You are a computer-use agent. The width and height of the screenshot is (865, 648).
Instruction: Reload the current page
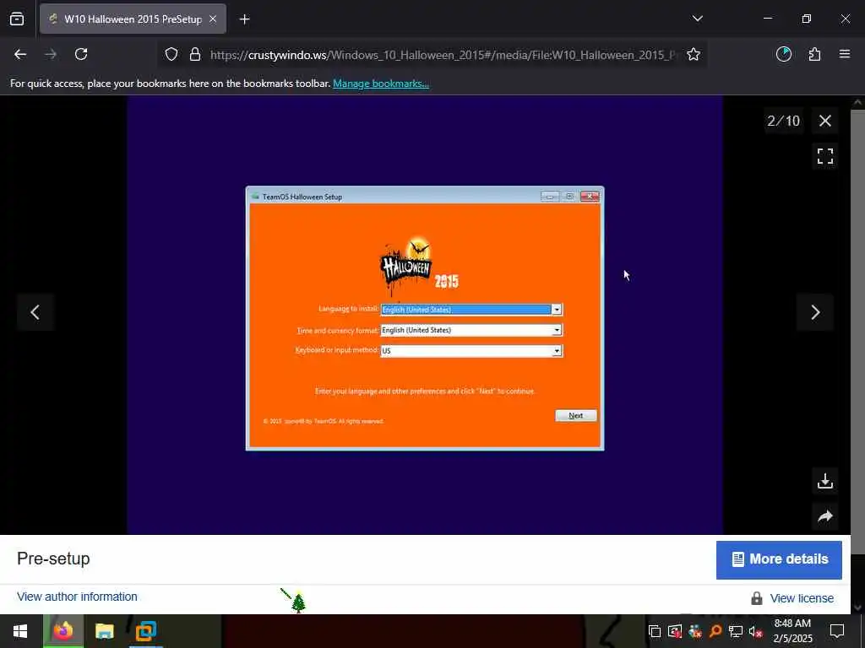coord(81,54)
